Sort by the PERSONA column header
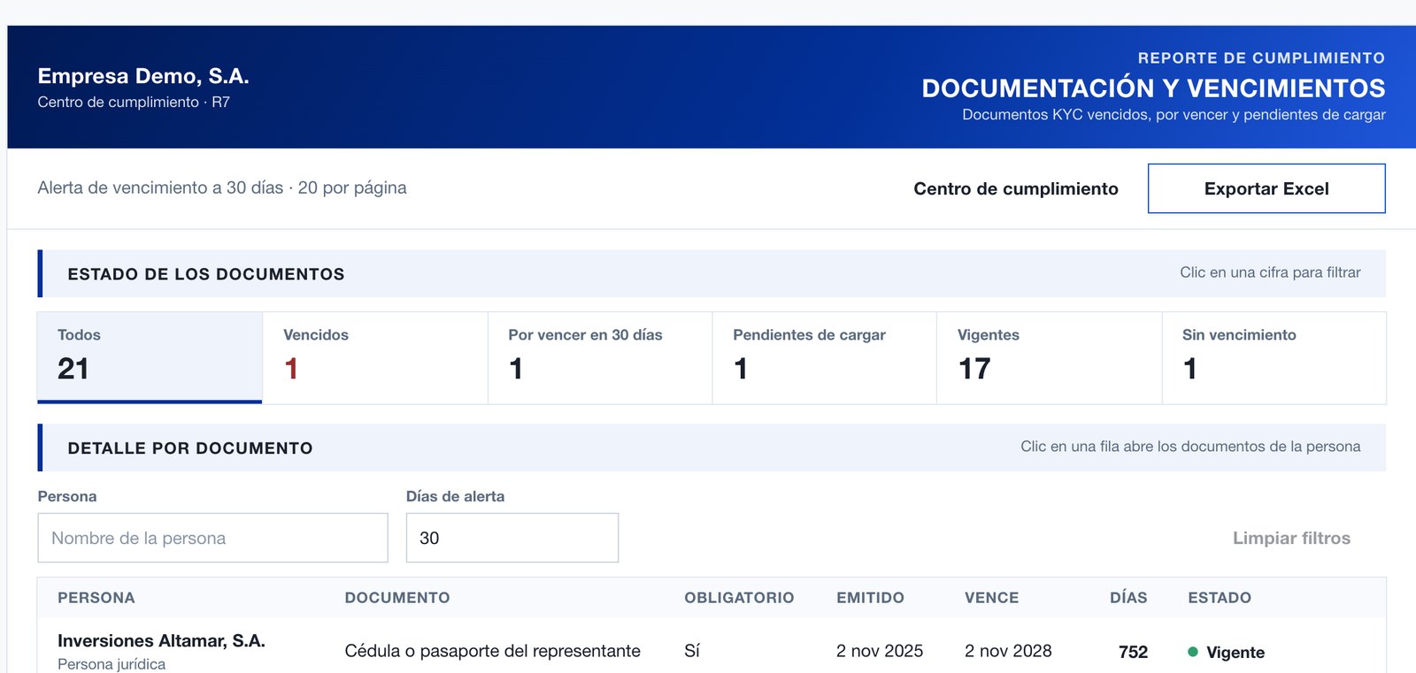Image resolution: width=1416 pixels, height=673 pixels. [96, 598]
